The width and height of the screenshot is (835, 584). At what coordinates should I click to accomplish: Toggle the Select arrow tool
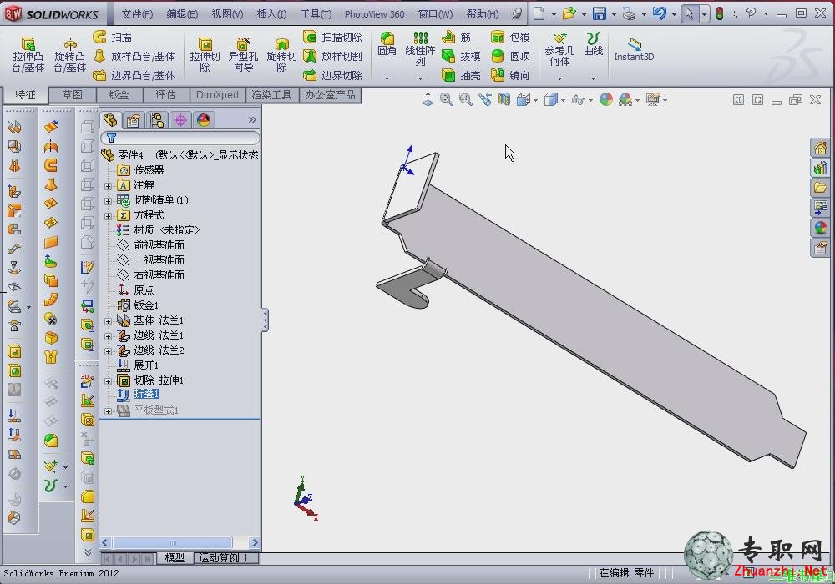click(x=689, y=13)
